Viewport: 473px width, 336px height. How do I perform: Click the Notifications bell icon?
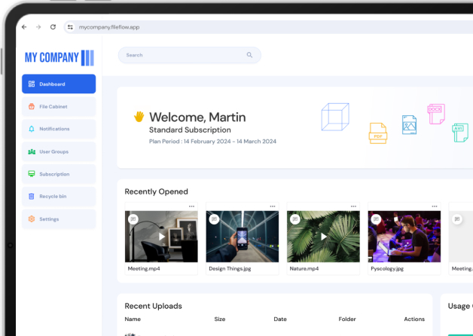pyautogui.click(x=32, y=129)
